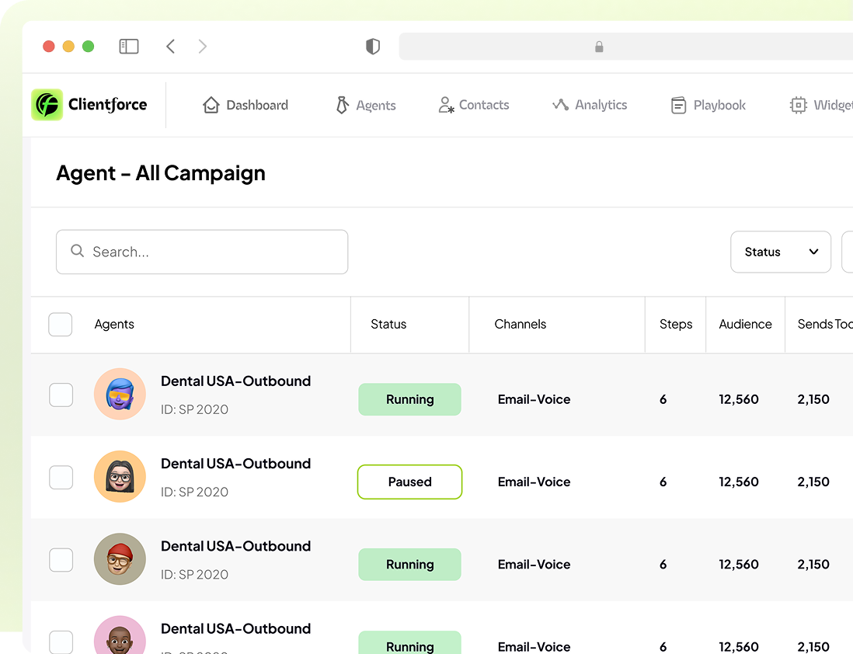Click the magnifier icon in search box
The image size is (853, 654).
[x=77, y=251]
